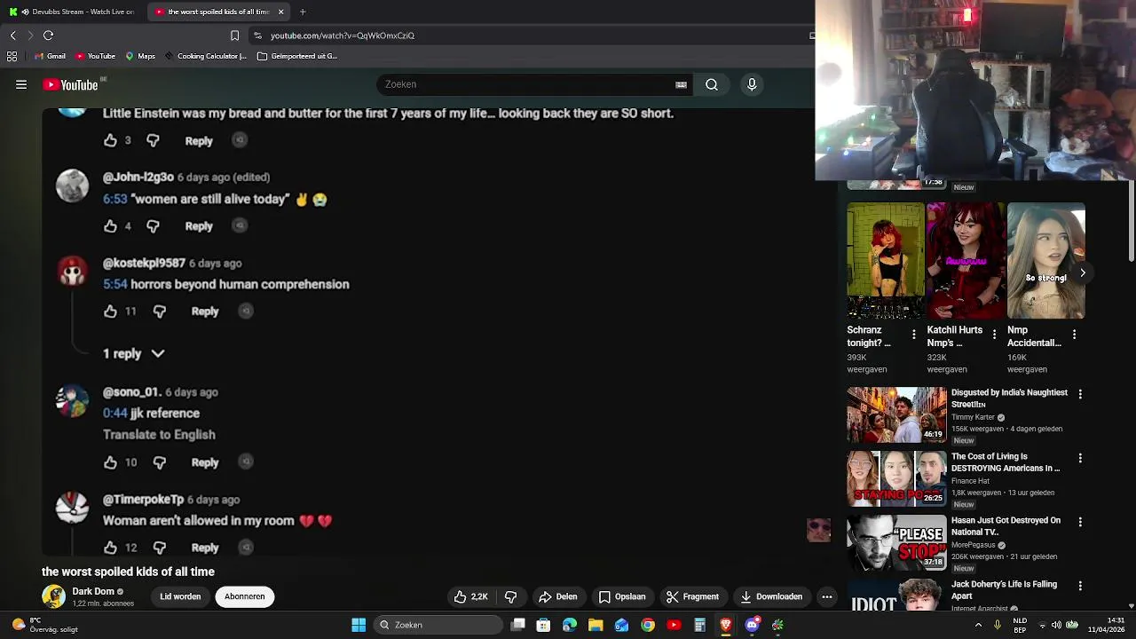Open Cooking Calculator bookmark
The width and height of the screenshot is (1136, 639).
tap(206, 56)
